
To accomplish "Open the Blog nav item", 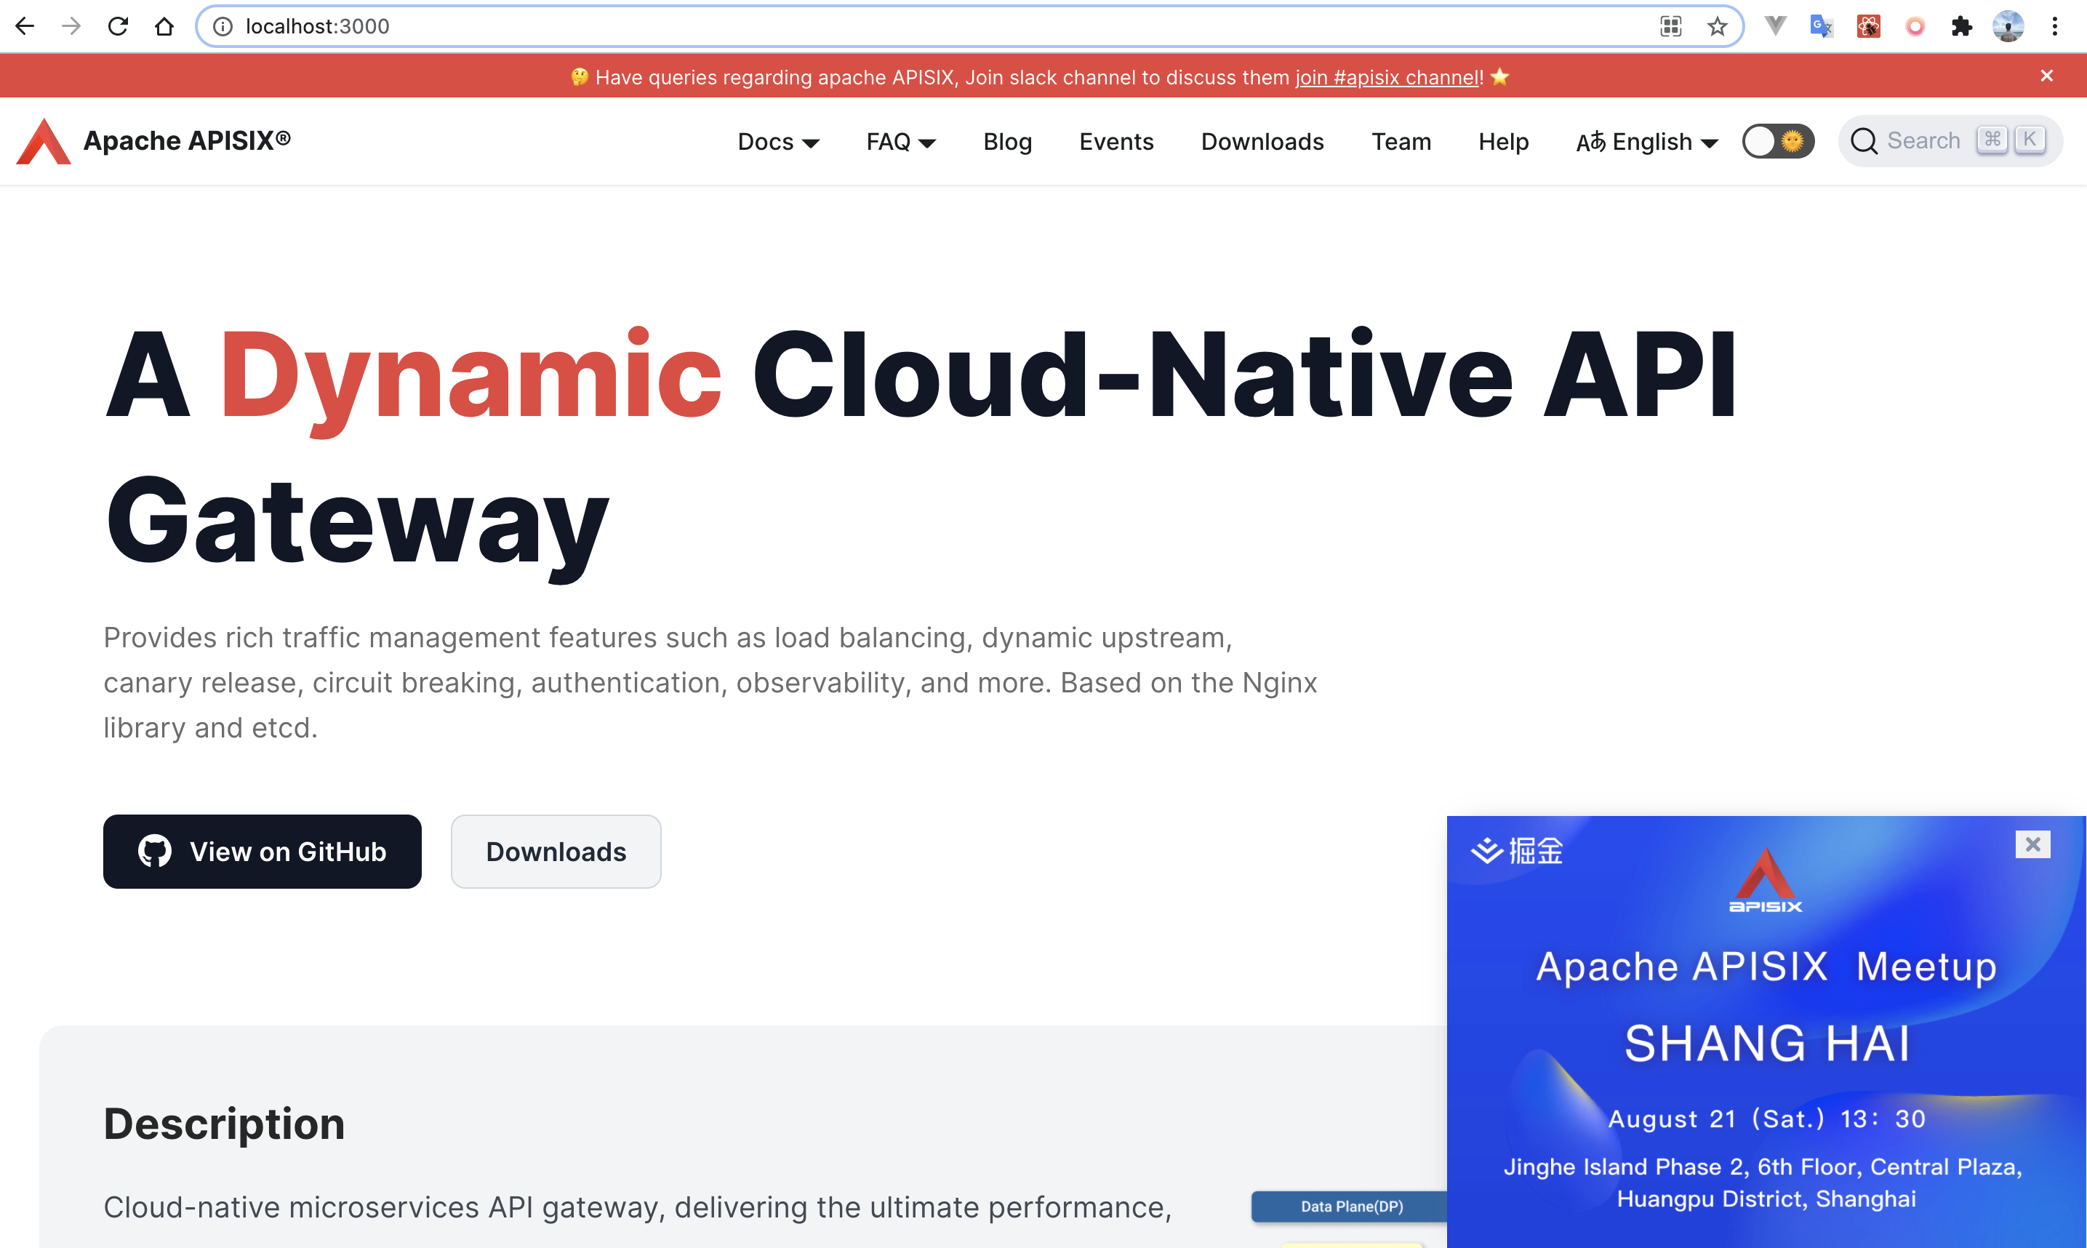I will pos(1007,141).
